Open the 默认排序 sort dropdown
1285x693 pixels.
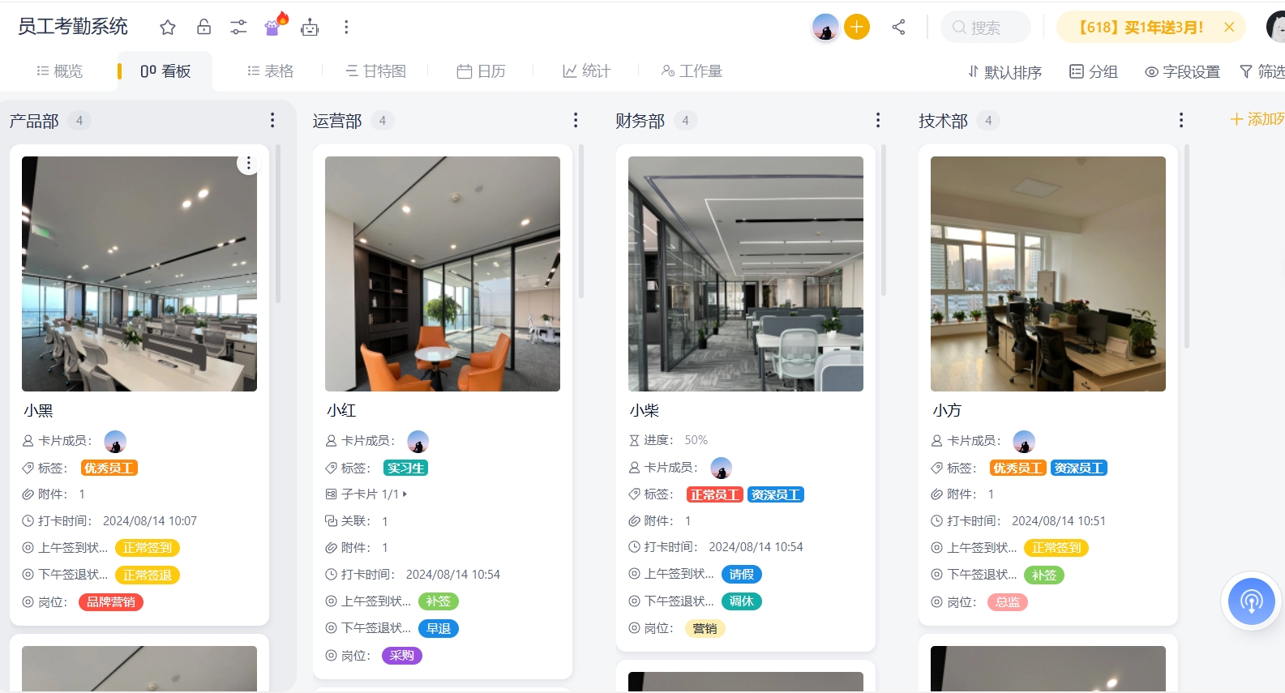[1004, 72]
